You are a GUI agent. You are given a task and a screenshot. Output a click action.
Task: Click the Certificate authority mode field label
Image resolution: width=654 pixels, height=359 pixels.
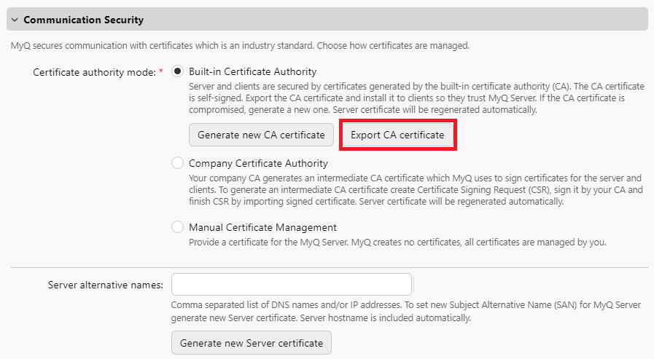pyautogui.click(x=94, y=72)
